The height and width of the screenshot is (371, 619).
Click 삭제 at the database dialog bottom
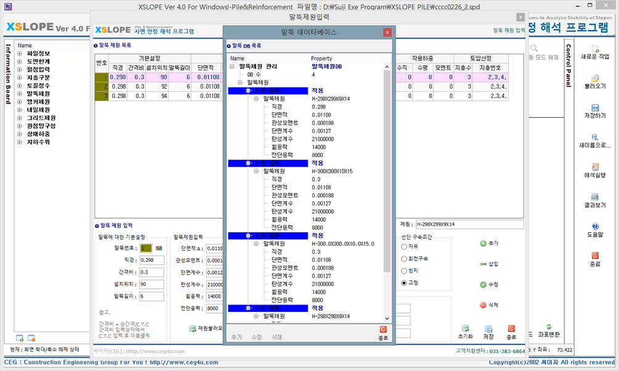coord(276,337)
